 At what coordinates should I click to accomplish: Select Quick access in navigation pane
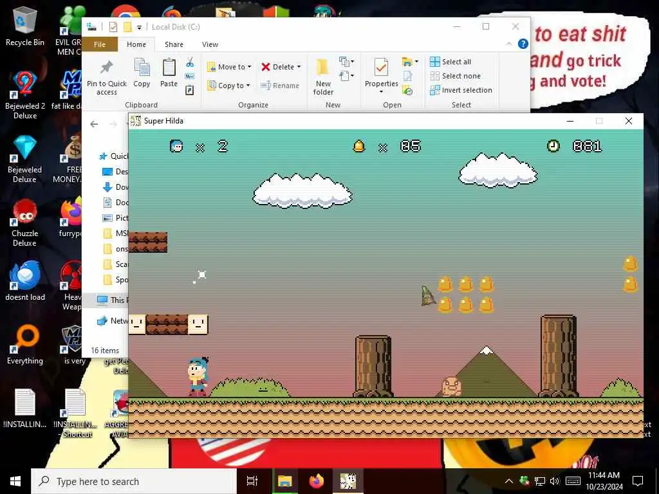pyautogui.click(x=113, y=156)
